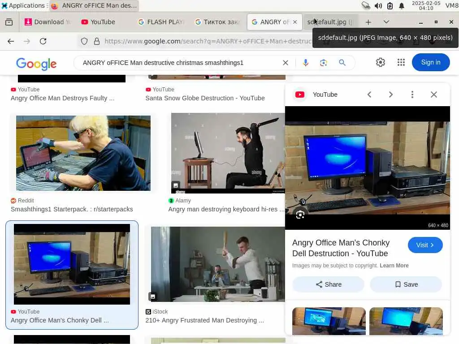Open Angry Office Man Destroys Faulty result
Viewport: 459px width, 344px height.
(62, 98)
